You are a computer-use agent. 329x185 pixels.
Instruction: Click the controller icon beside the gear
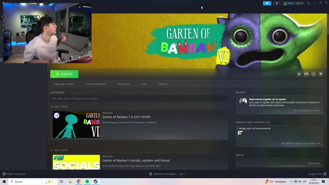pyautogui.click(x=306, y=74)
